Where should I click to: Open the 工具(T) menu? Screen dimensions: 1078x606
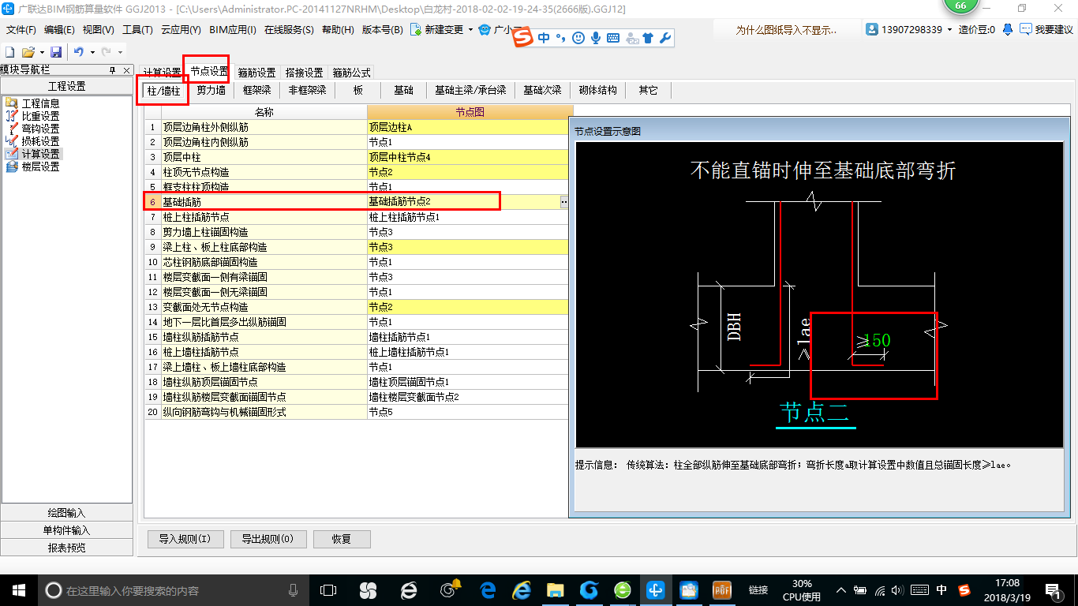[x=137, y=30]
